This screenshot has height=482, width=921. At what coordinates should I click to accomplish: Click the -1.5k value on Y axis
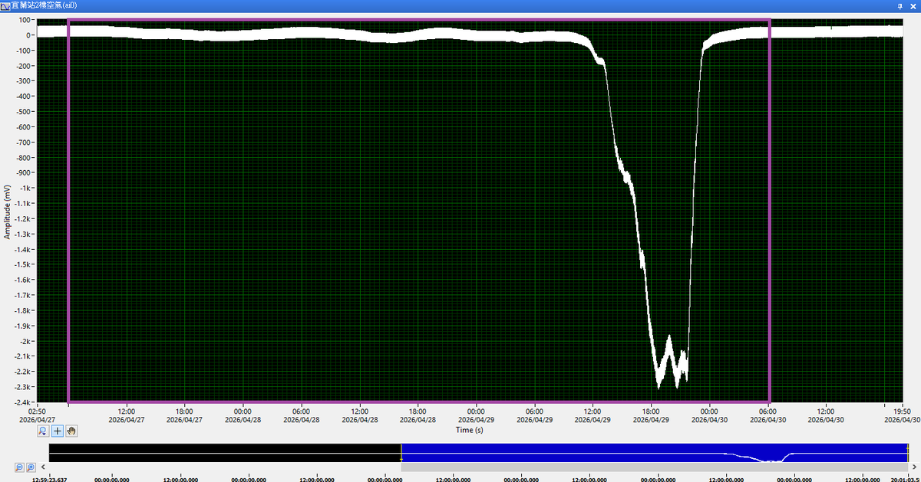(x=22, y=264)
